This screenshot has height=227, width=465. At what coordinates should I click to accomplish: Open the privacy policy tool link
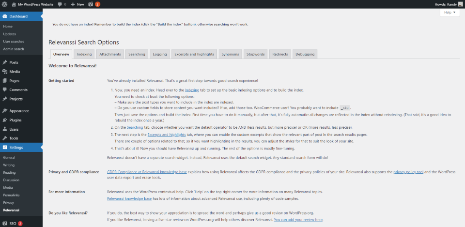408,172
